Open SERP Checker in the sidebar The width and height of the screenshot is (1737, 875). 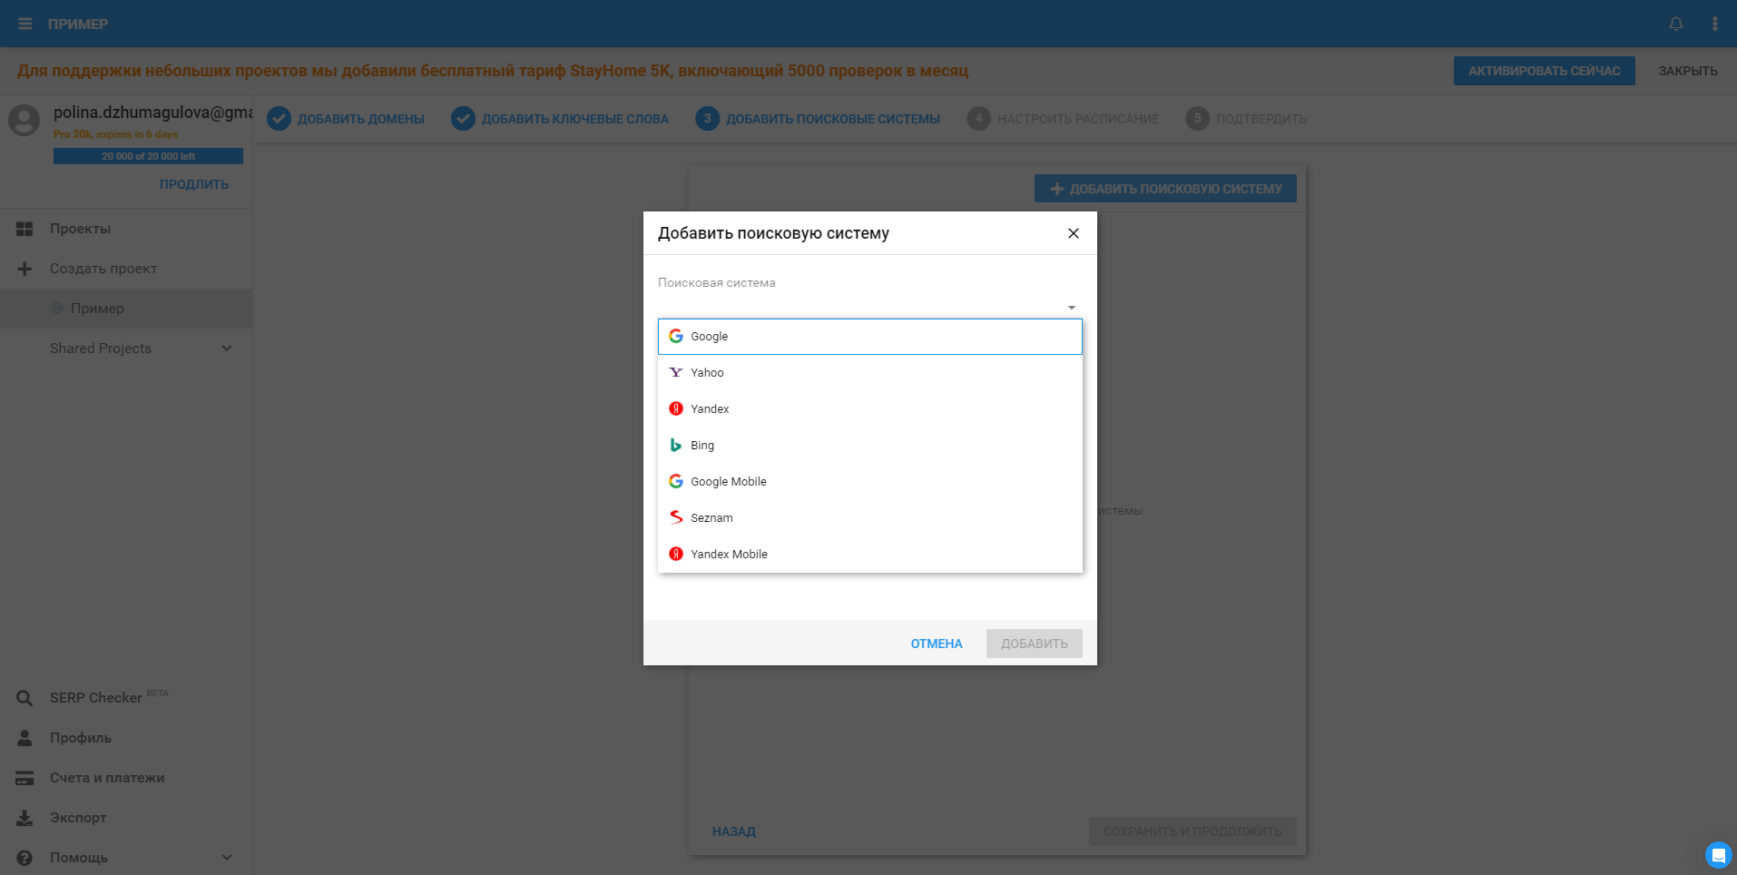(x=126, y=698)
